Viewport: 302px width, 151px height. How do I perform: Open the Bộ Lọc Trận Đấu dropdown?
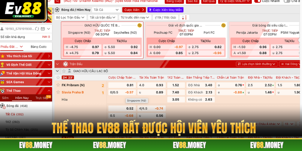[70, 17]
